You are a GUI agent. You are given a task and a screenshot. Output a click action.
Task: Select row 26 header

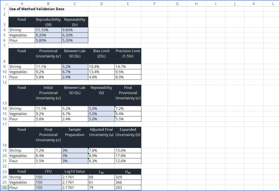pyautogui.click(x=4, y=188)
